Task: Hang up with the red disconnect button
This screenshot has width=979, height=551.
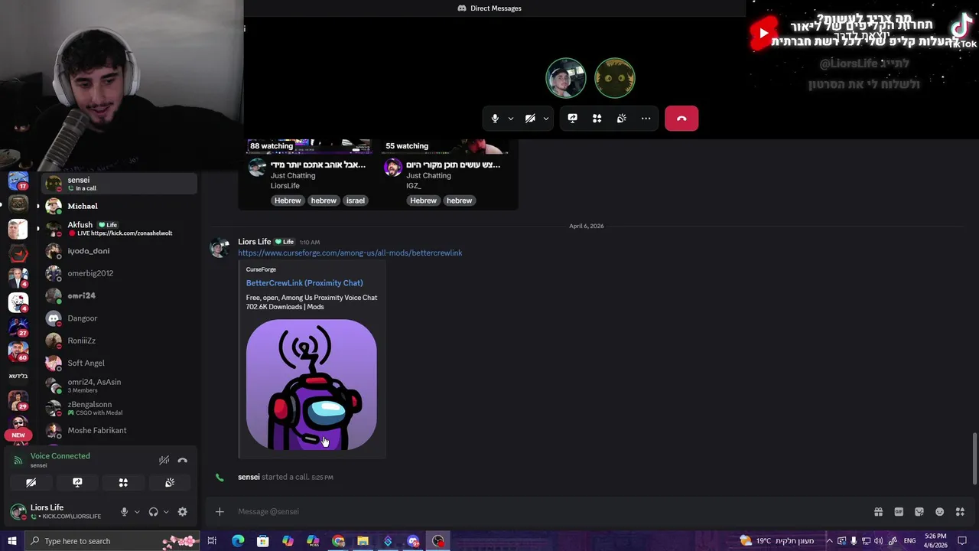Action: [x=681, y=119]
